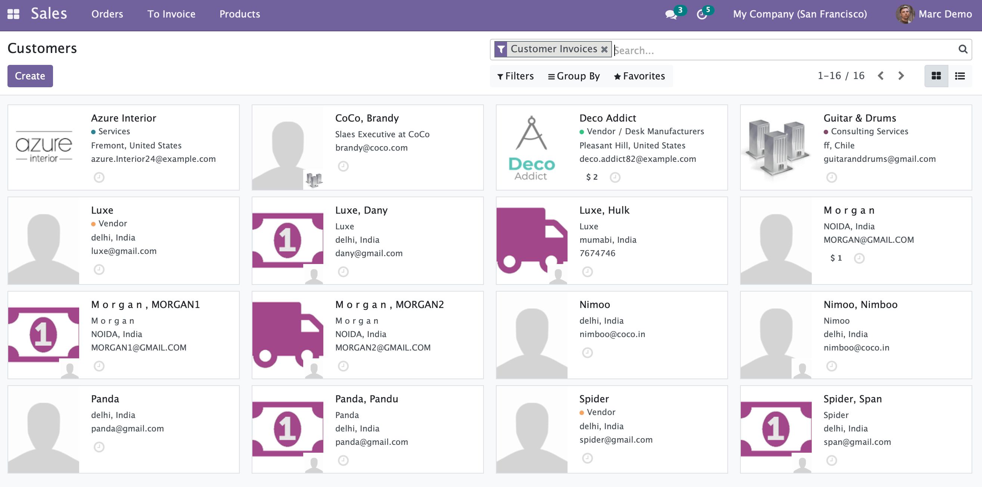Click activity clock on Azure Interior card
Screen dimensions: 982x487
click(99, 177)
